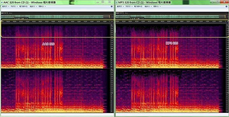Maximize the AAC 320 from CD window
The height and width of the screenshot is (117, 229).
tap(102, 2)
